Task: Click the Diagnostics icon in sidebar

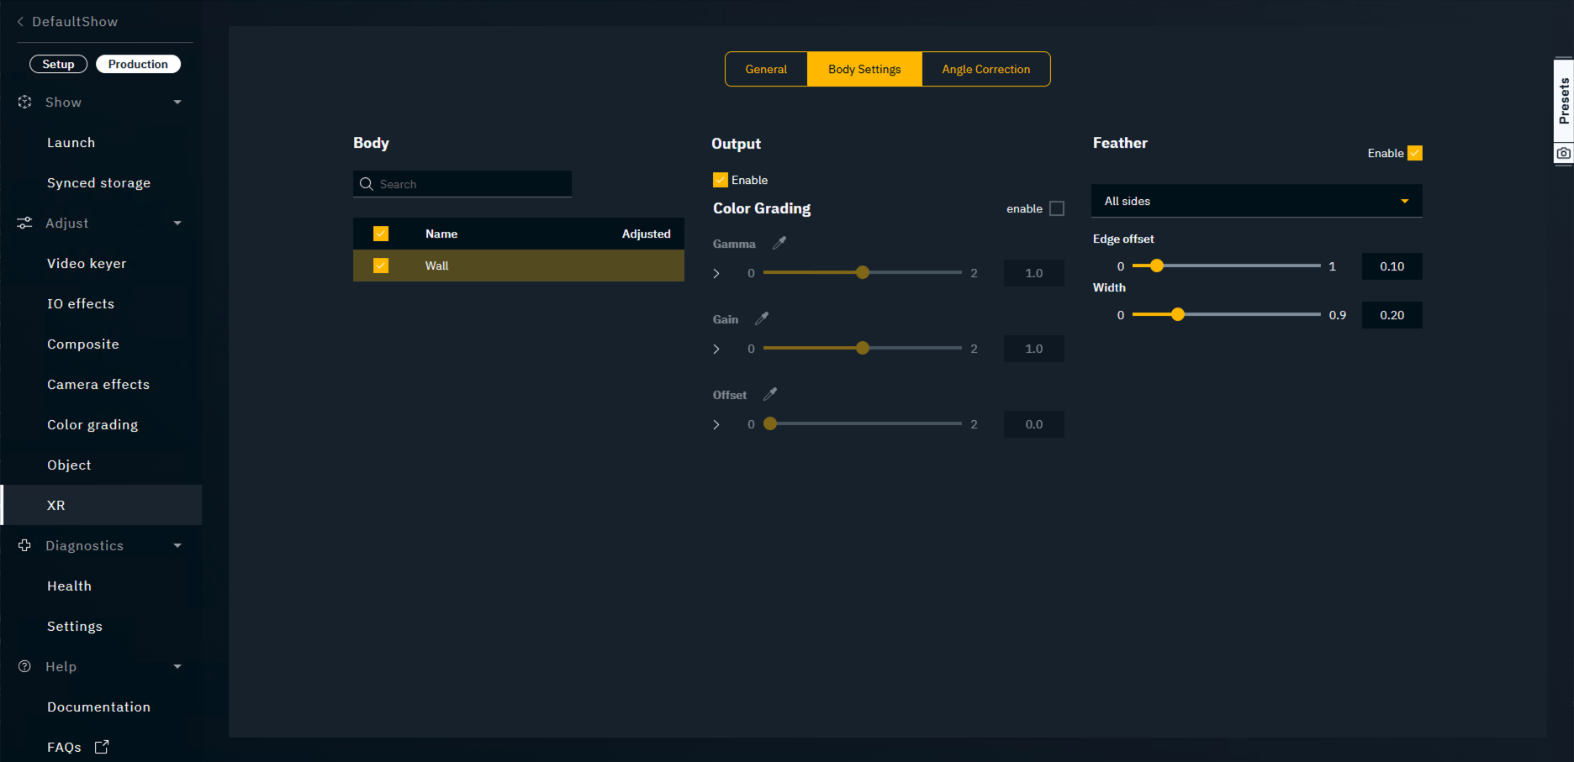Action: [x=25, y=545]
